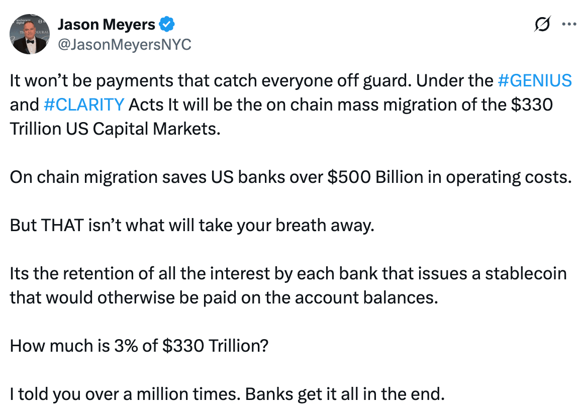Screen dimensions: 583x411
Task: Open the #GENIUS hashtag
Action: pos(535,80)
